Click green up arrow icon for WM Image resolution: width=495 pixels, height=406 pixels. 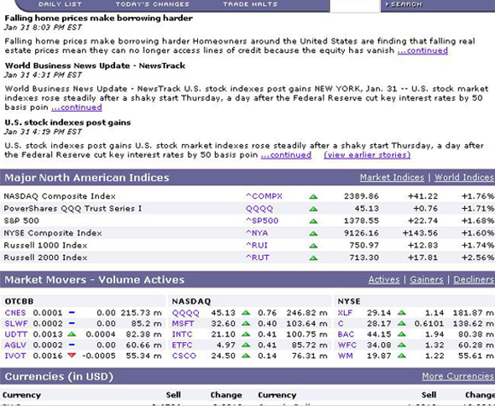402,356
